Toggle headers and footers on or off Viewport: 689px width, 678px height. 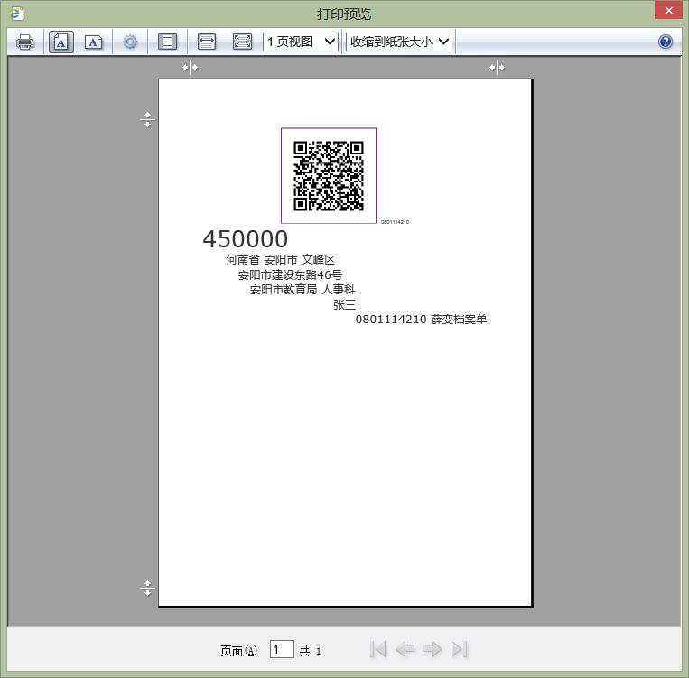(x=167, y=42)
